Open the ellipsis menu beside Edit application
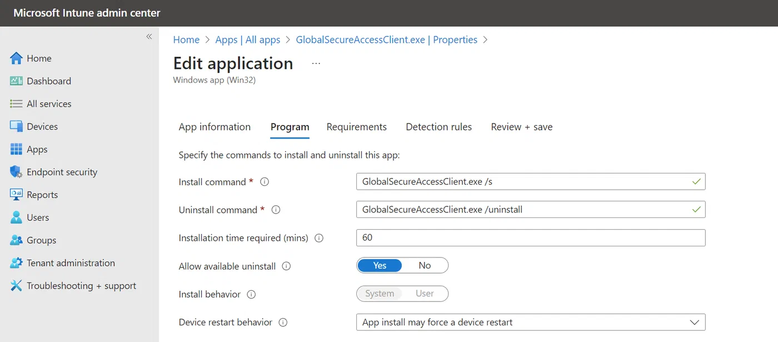Screen dimensions: 778x342 pos(316,64)
